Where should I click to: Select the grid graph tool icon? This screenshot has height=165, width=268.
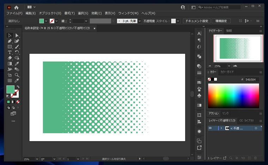(x=10, y=81)
